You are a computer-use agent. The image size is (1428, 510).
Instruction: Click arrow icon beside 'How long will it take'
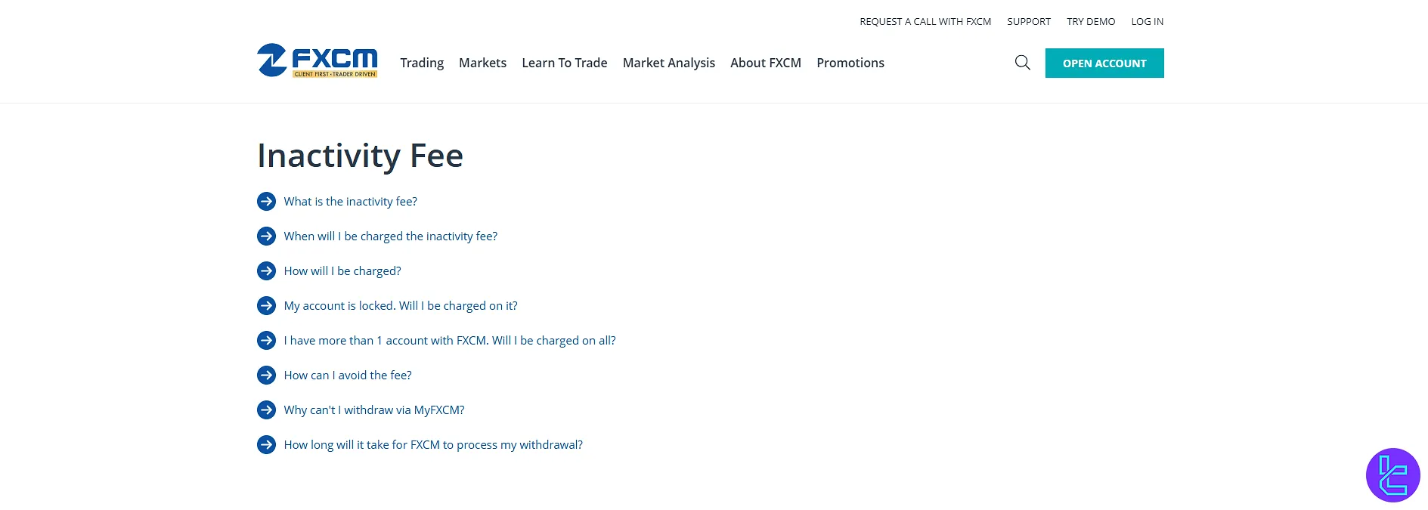[x=266, y=445]
